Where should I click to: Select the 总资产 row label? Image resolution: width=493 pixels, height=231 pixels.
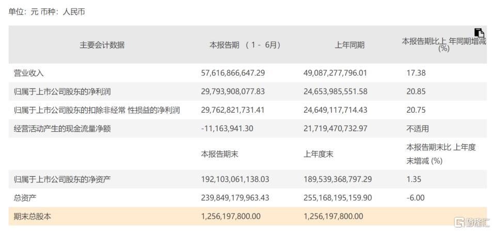[25, 198]
